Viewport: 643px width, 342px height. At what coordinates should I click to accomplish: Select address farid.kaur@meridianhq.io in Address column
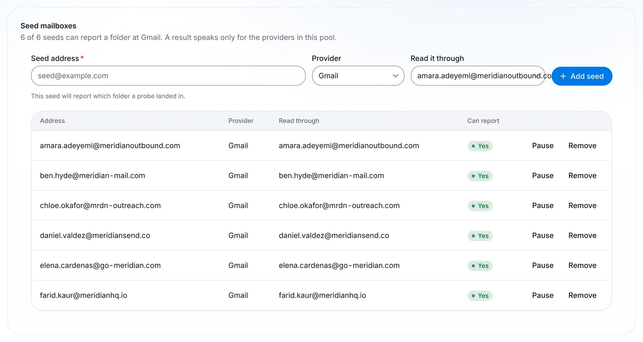point(83,295)
